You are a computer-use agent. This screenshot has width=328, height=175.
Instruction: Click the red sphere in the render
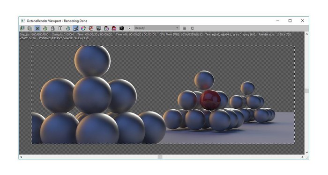210,100
